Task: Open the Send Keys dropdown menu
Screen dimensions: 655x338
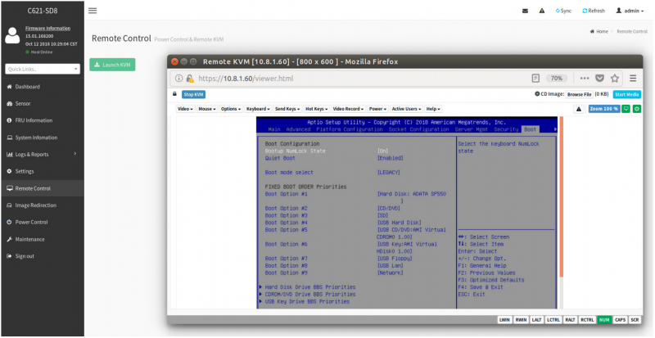Action: point(287,109)
